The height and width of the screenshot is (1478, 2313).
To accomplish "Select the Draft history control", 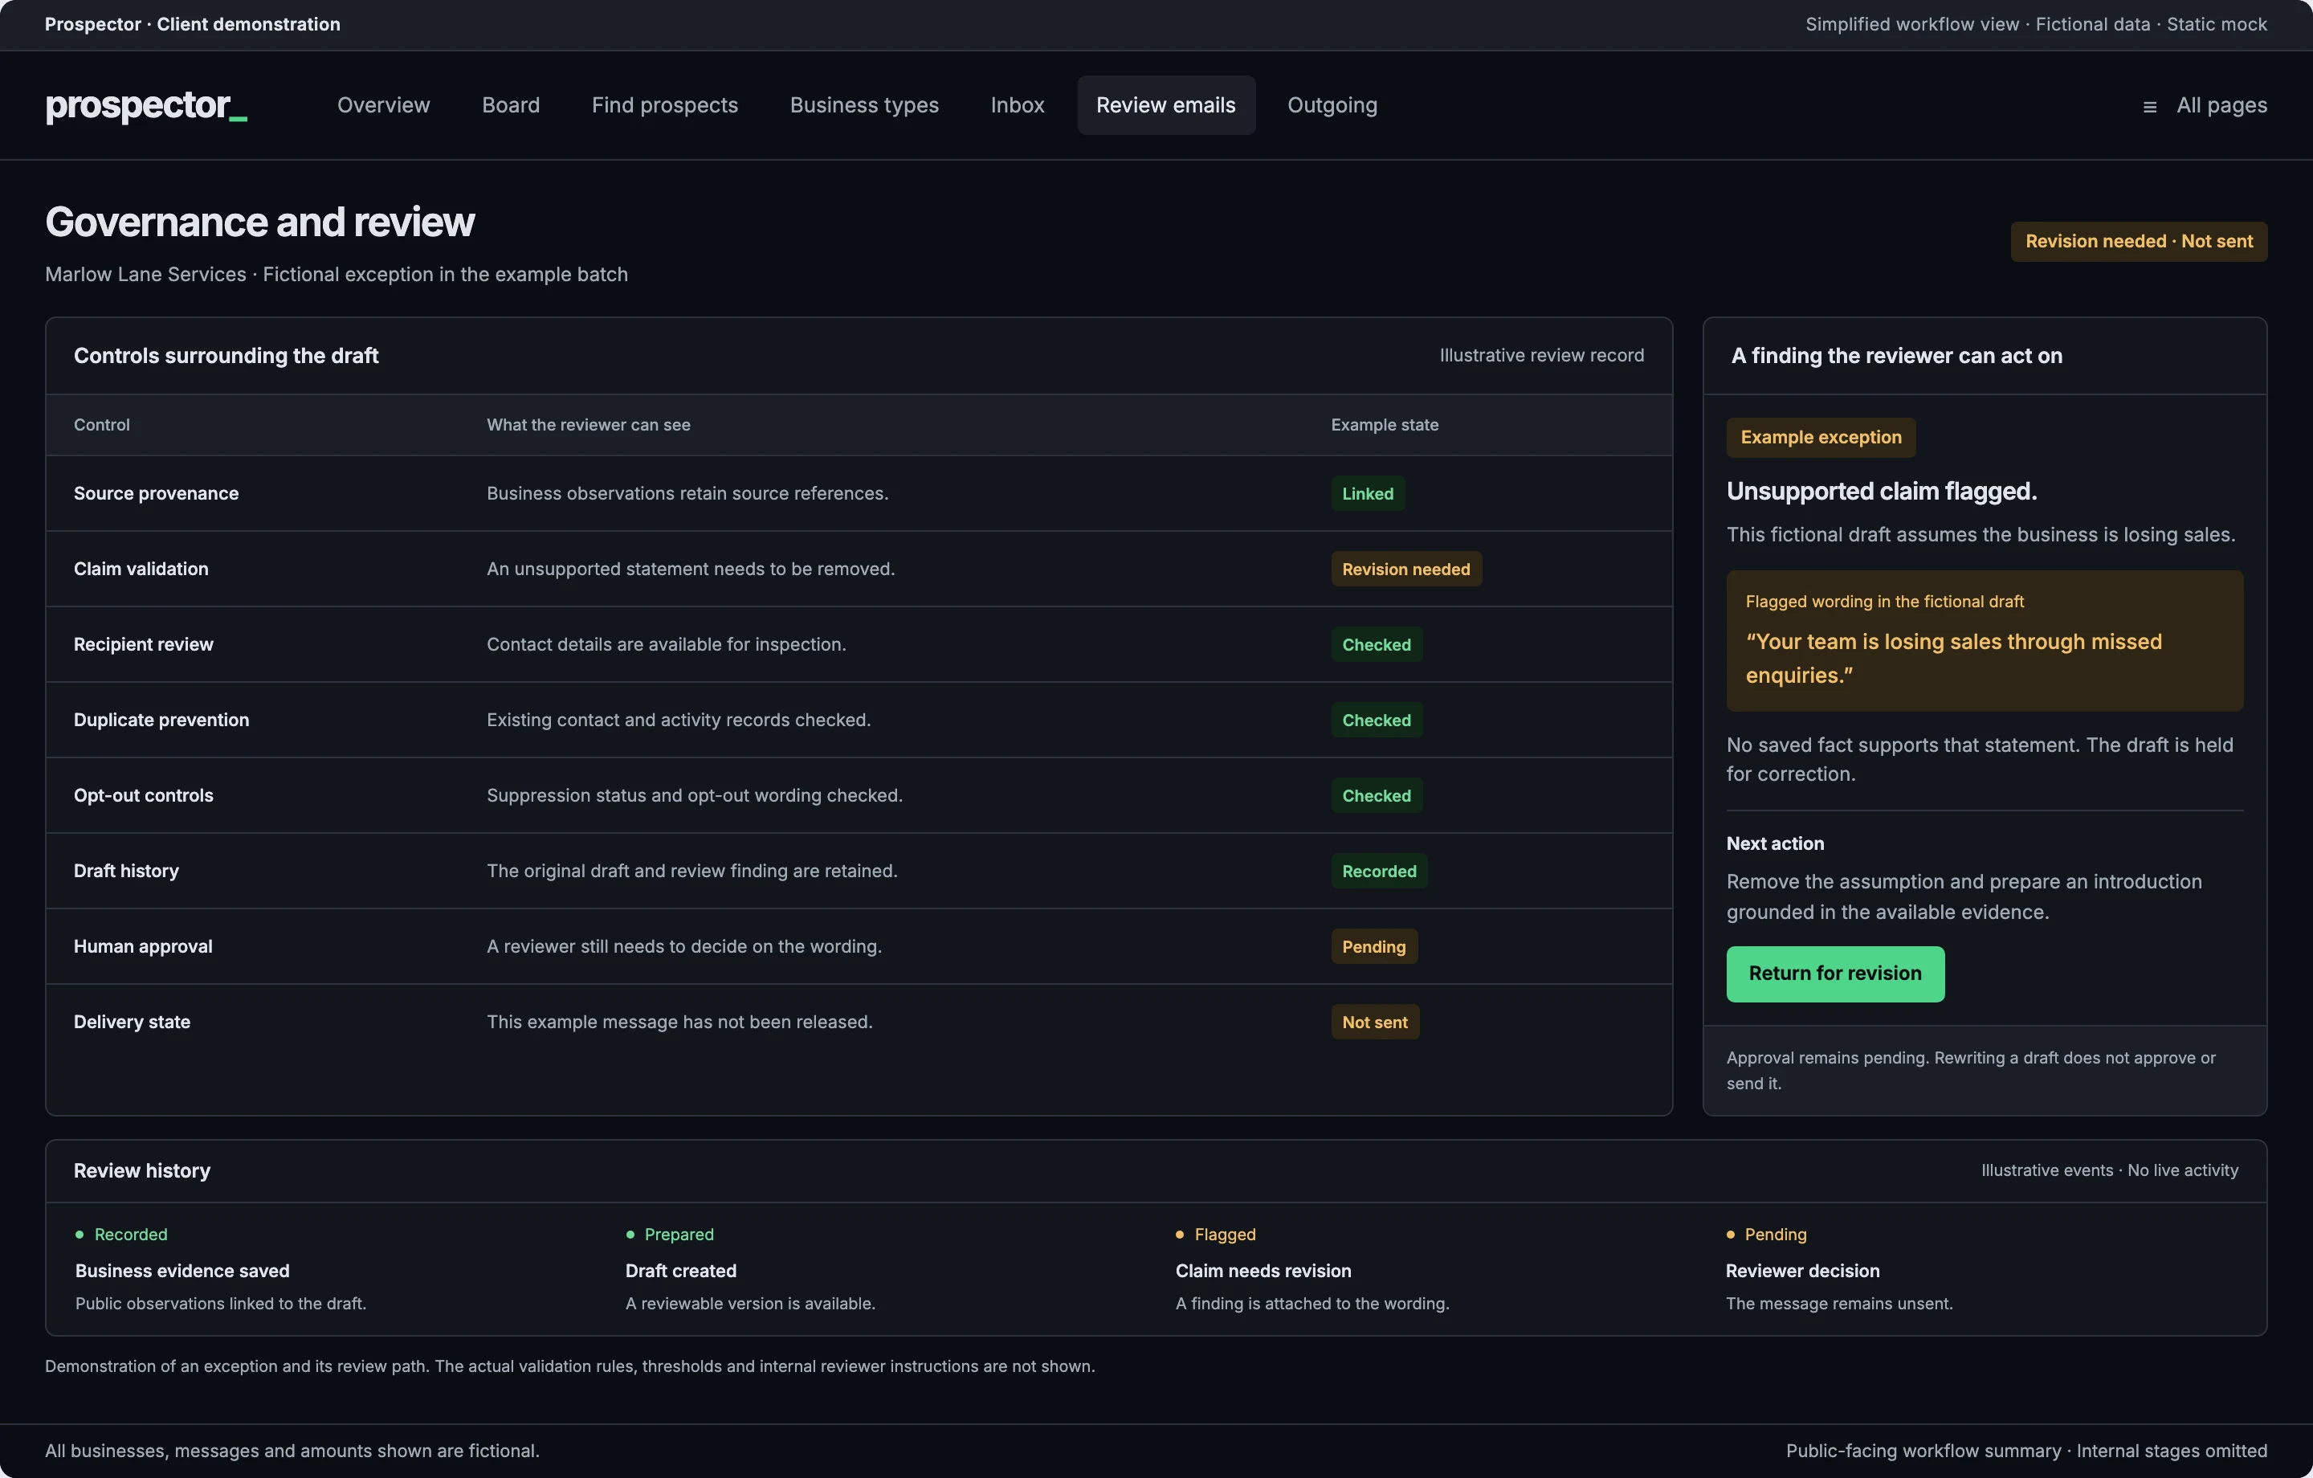I will coord(126,871).
